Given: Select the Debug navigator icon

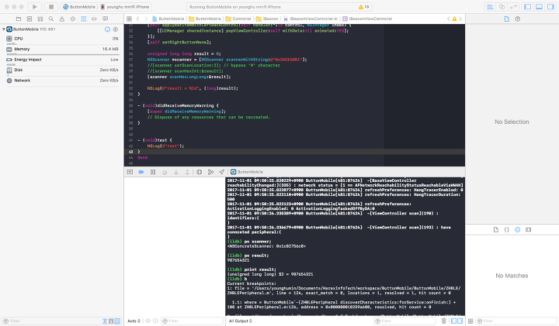Looking at the screenshot, I should [83, 19].
